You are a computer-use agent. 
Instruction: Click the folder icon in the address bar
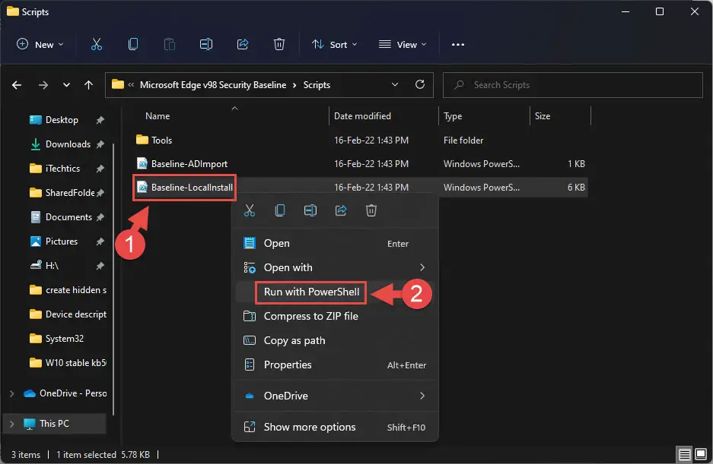point(118,84)
